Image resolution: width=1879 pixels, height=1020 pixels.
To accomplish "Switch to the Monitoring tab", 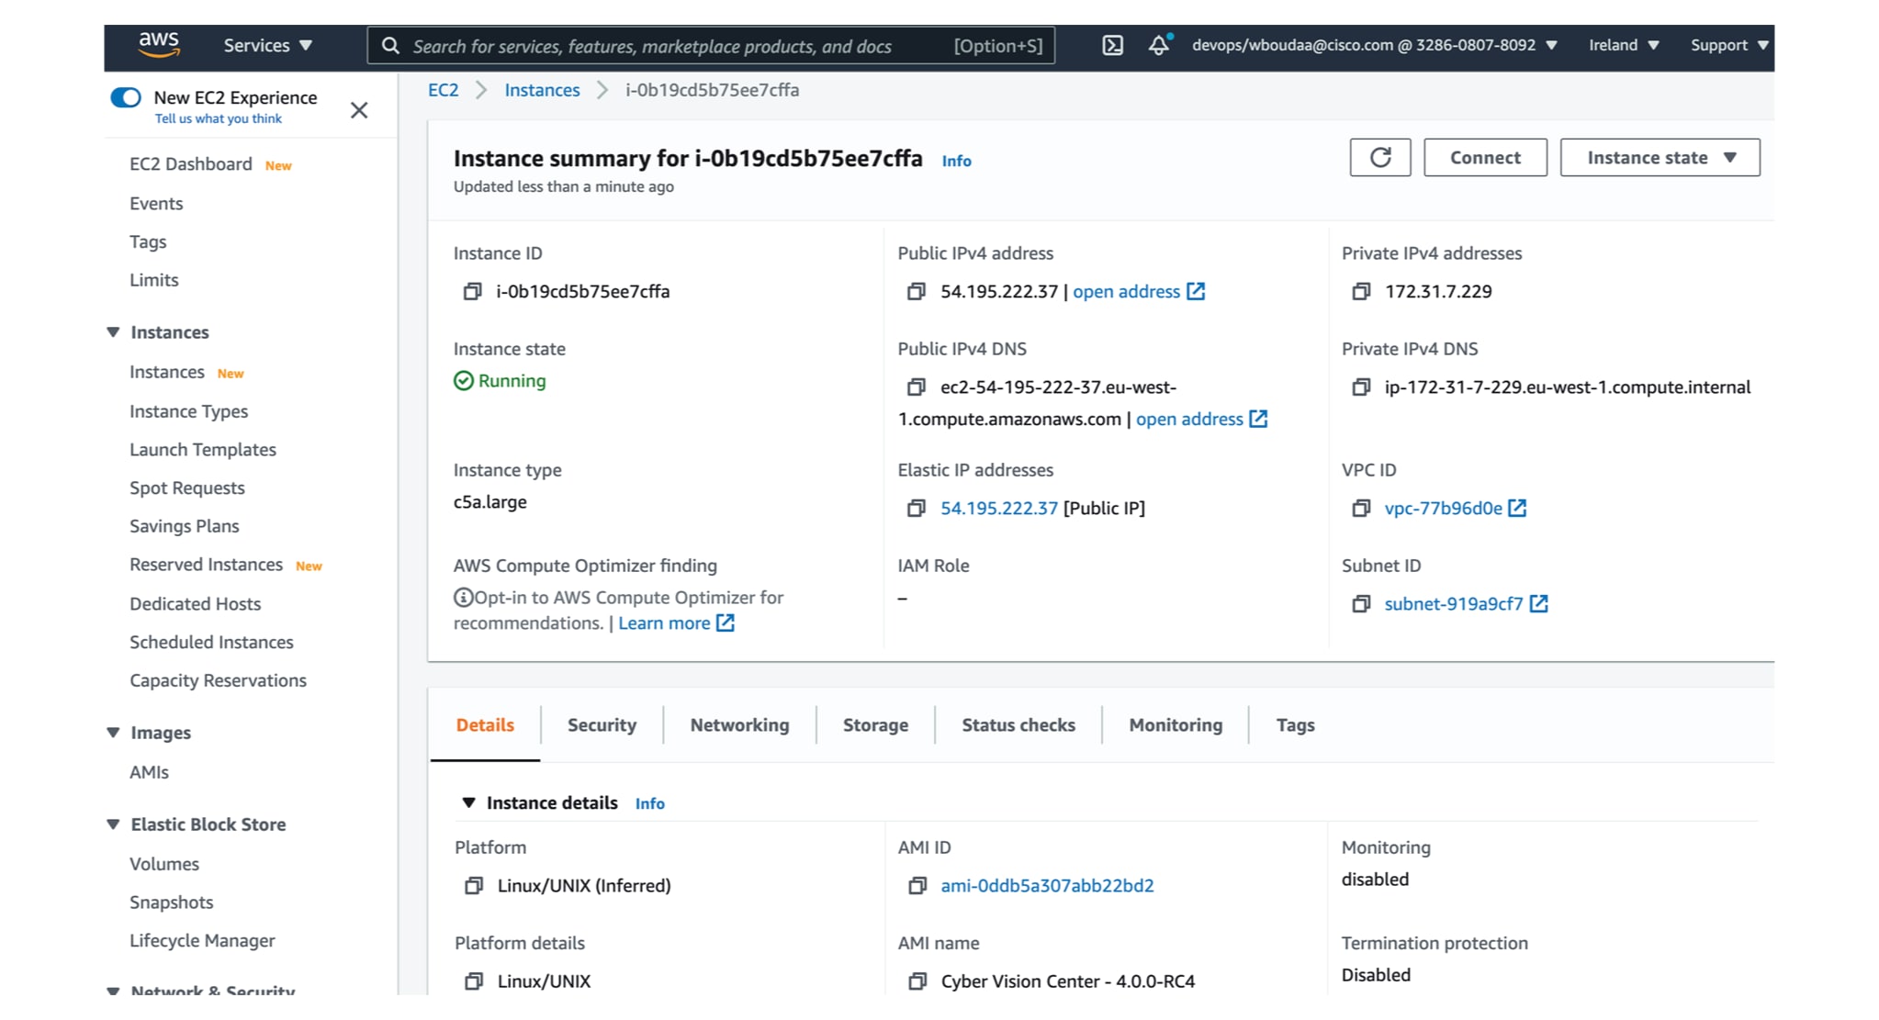I will [1176, 724].
